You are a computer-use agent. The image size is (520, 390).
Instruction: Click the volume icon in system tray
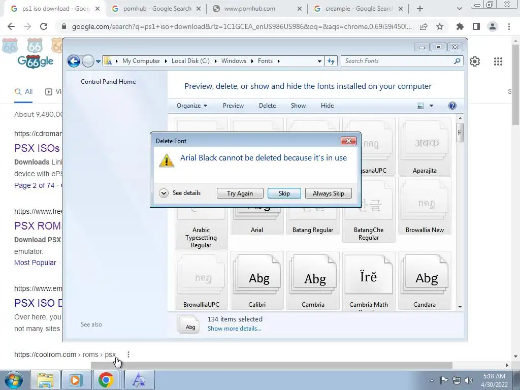click(x=469, y=380)
